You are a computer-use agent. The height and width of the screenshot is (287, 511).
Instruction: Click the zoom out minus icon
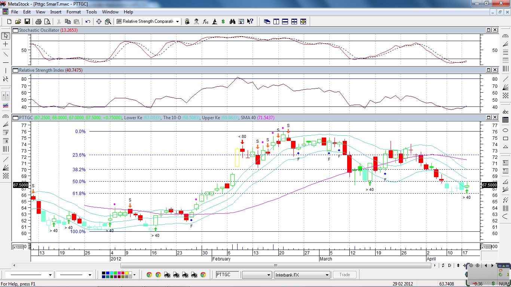(x=471, y=266)
